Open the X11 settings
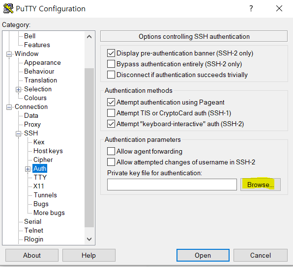 pos(38,186)
